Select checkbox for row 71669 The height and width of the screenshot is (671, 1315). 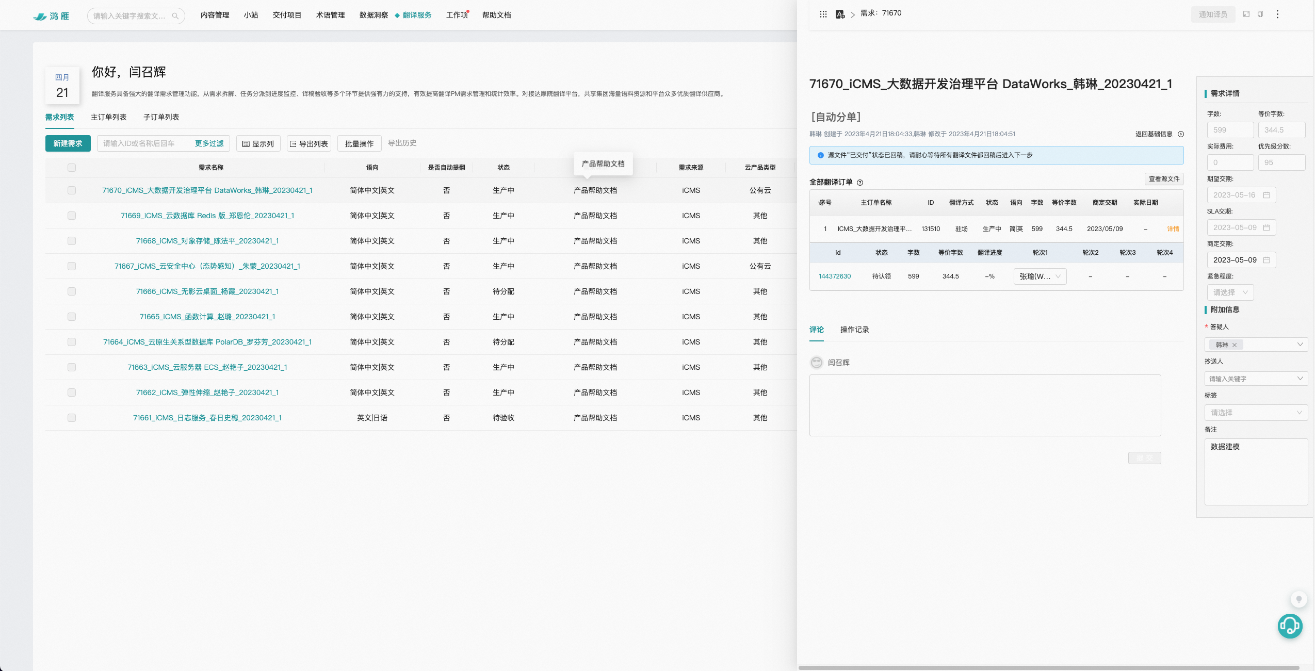point(72,216)
